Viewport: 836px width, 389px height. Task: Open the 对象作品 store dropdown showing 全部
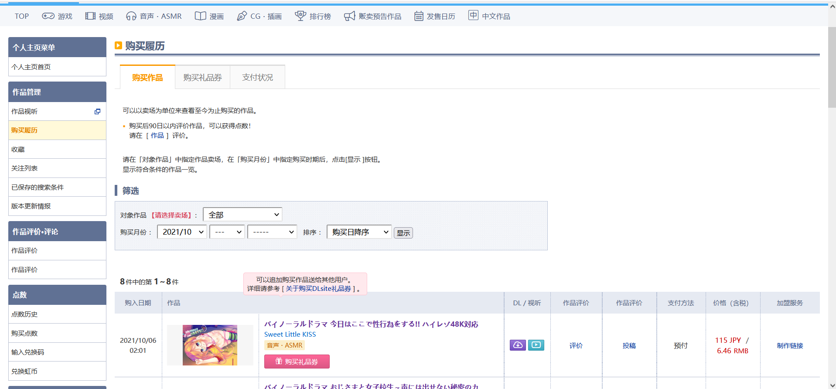click(242, 215)
